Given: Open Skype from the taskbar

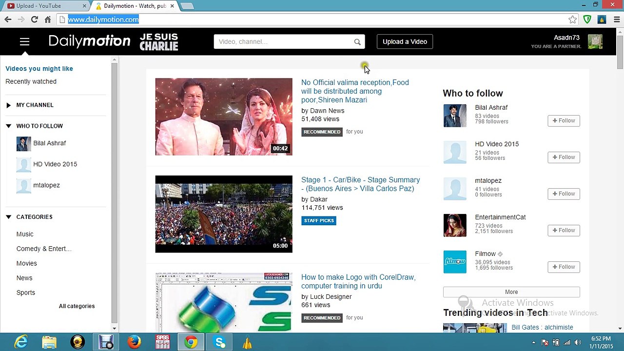Looking at the screenshot, I should (x=219, y=342).
